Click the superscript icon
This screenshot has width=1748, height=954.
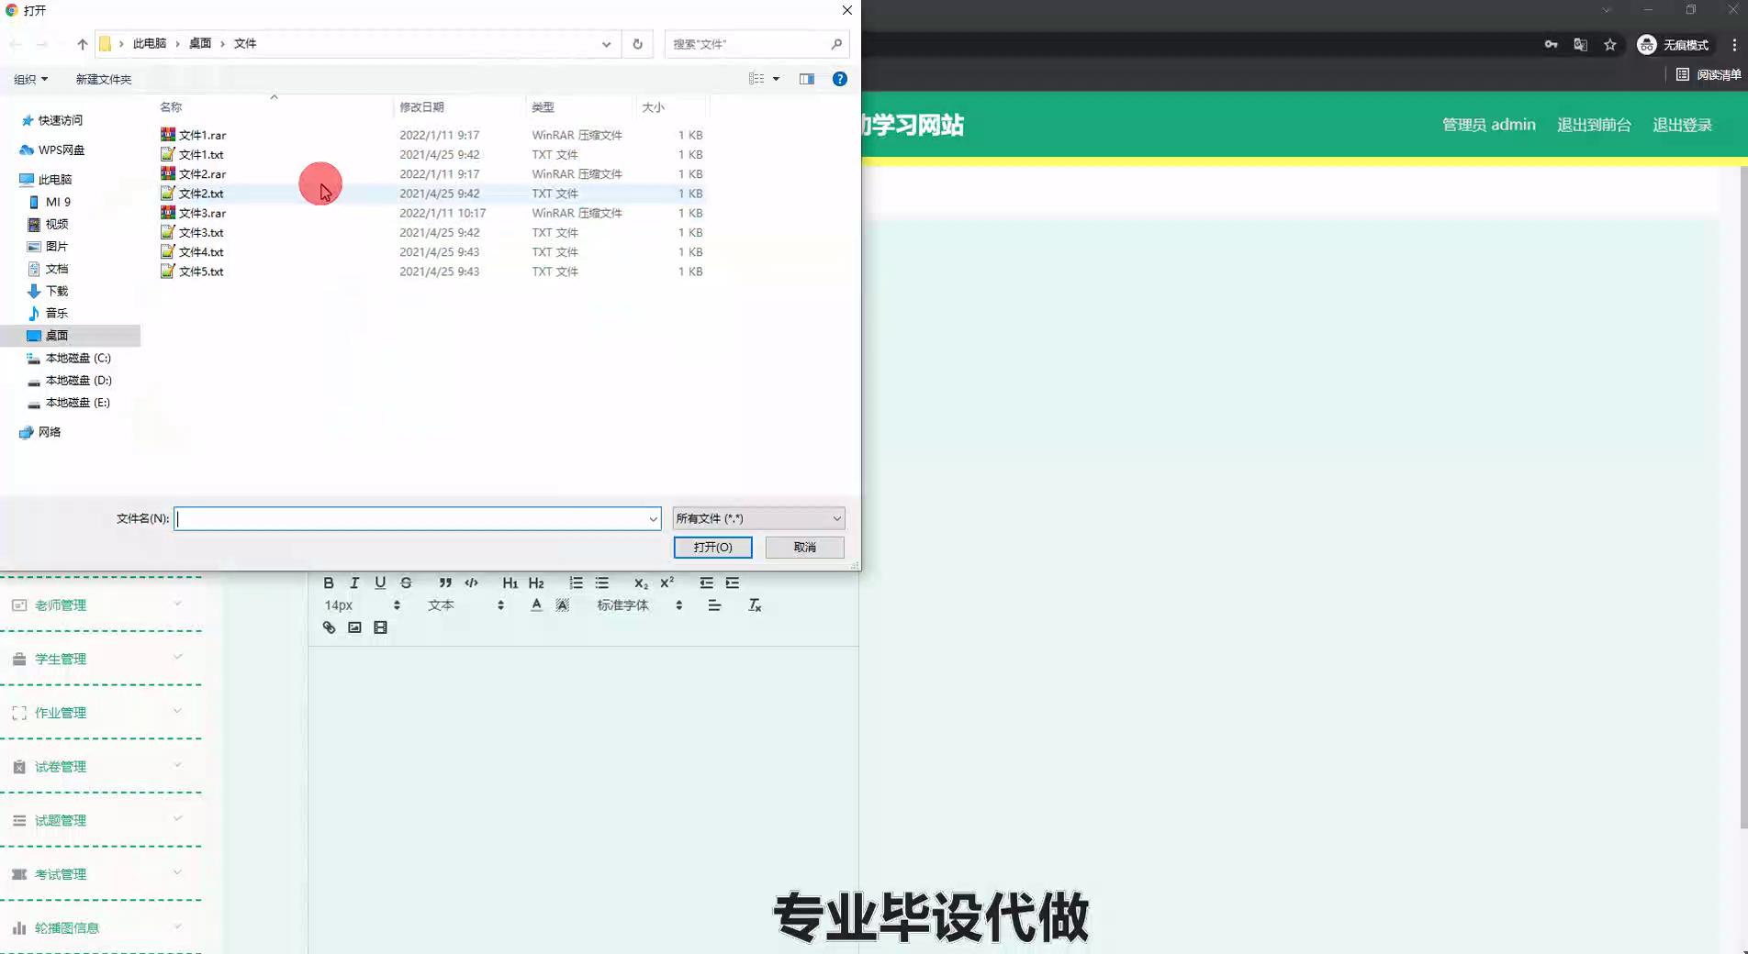tap(667, 582)
